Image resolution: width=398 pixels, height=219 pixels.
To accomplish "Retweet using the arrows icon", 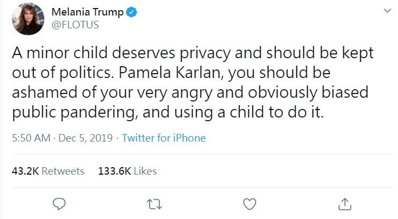I will pos(154,204).
